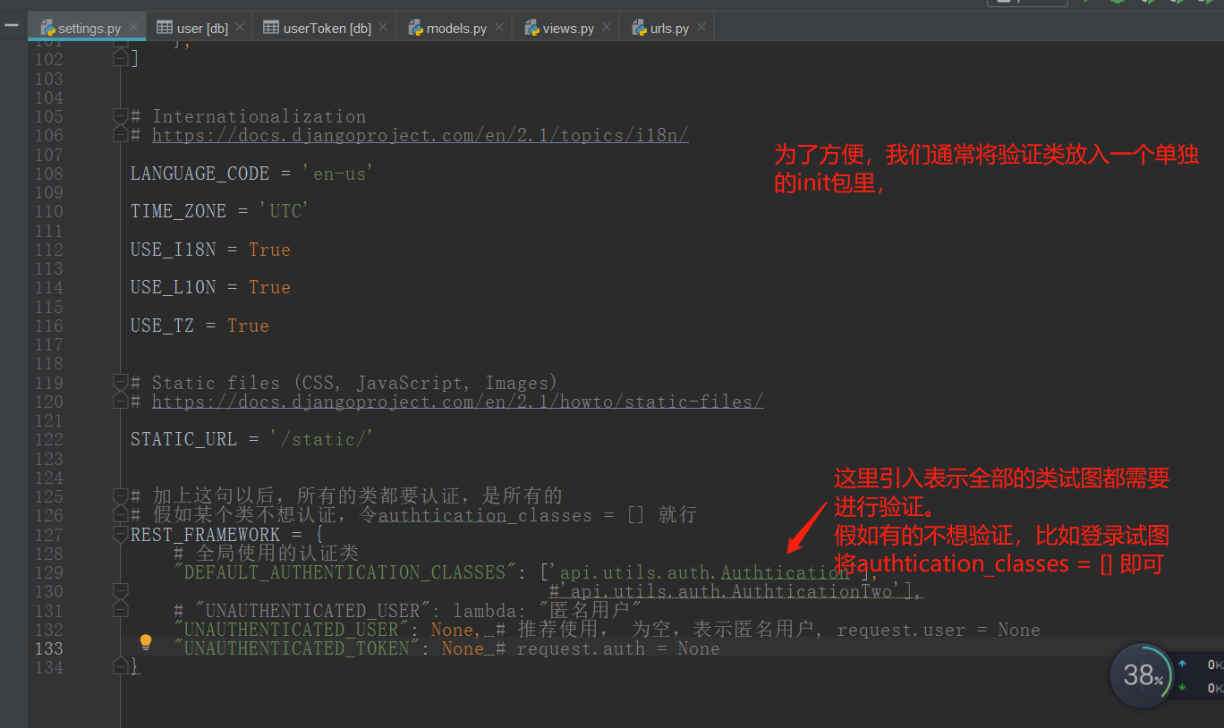Collapse the Static files comment fold on line 119

pyautogui.click(x=121, y=382)
